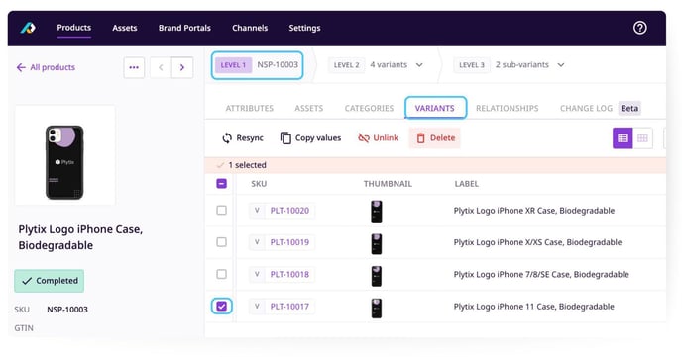Screen dimensions: 682x357
Task: Switch to the Variants tab
Action: pyautogui.click(x=434, y=108)
